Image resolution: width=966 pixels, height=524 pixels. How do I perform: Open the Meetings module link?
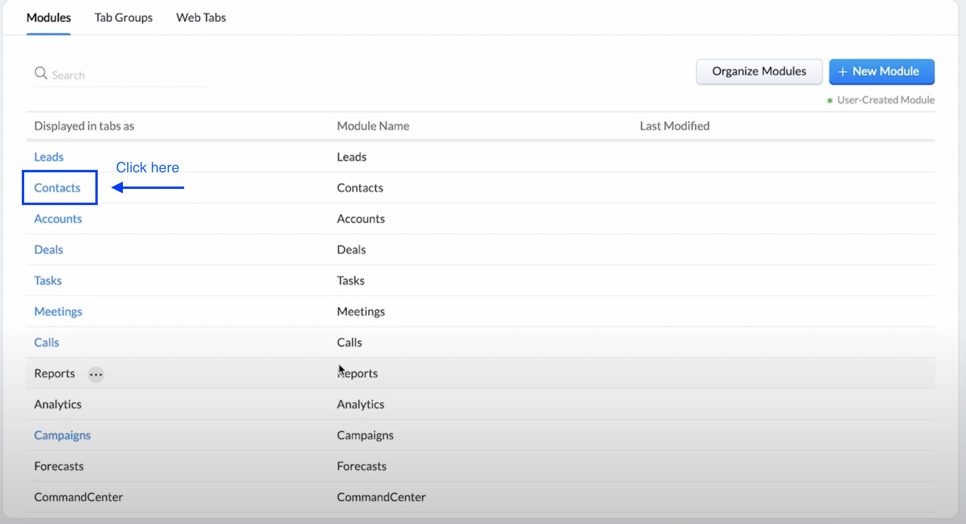[58, 311]
